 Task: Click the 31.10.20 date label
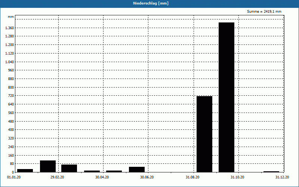click(237, 177)
